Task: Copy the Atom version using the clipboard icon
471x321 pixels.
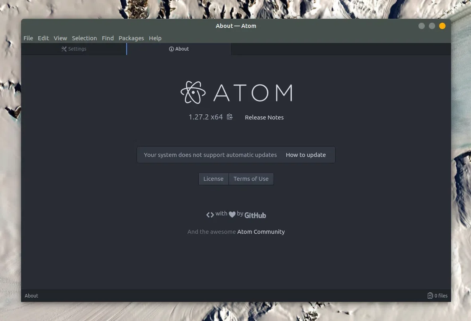Action: tap(230, 117)
